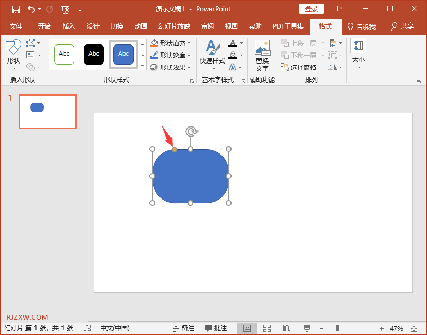Start slideshow from status bar icon
Image resolution: width=427 pixels, height=335 pixels.
307,328
